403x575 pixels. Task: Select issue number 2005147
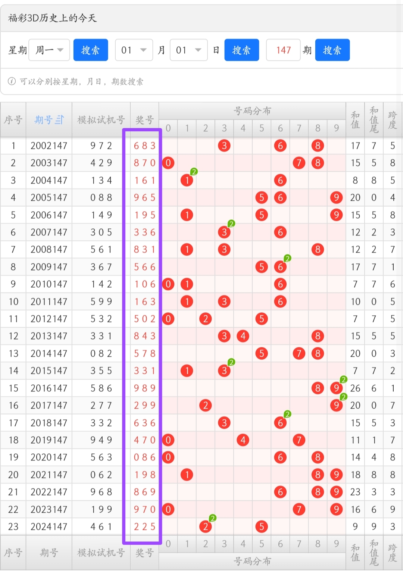pyautogui.click(x=49, y=198)
